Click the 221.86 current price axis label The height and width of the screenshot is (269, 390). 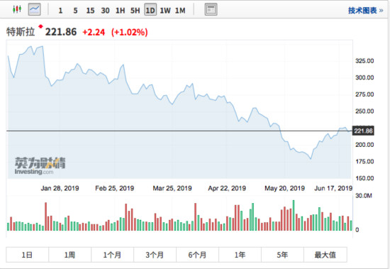tap(363, 131)
